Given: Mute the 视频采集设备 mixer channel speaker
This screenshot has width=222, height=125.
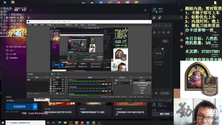Looking at the screenshot, I should pos(106,91).
